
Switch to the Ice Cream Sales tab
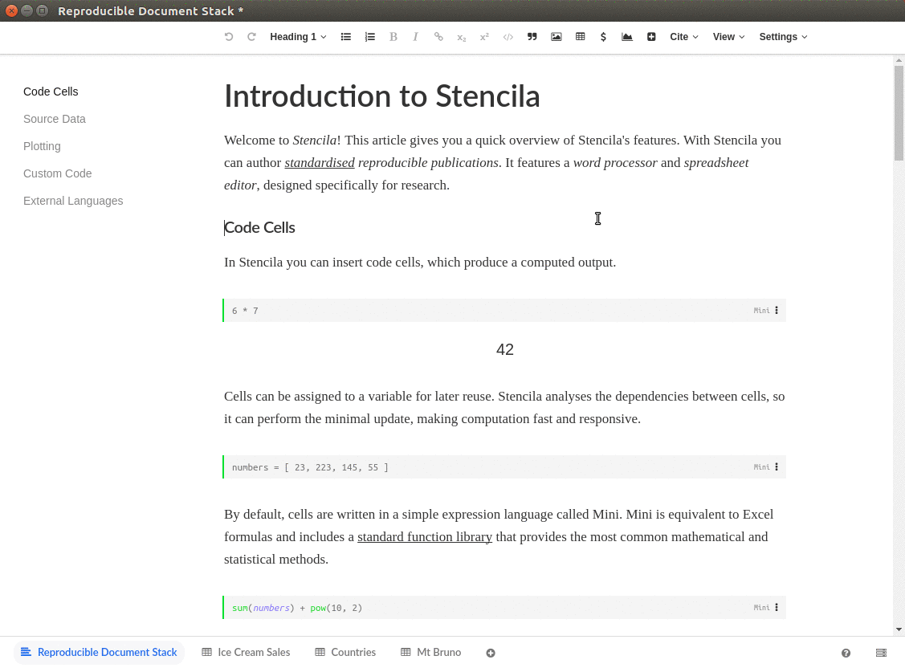coord(246,653)
